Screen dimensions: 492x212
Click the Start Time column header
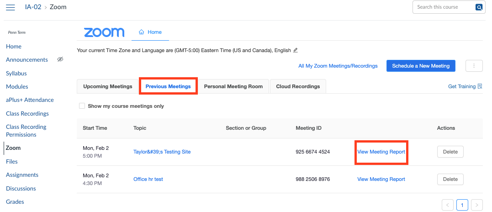click(95, 128)
